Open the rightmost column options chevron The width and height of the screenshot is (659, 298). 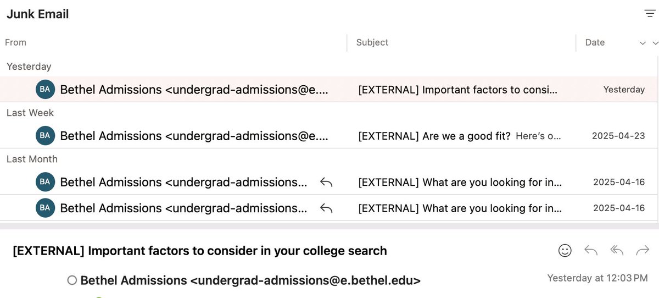655,43
